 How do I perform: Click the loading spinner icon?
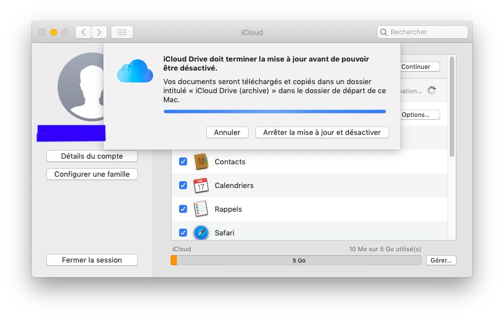(431, 90)
